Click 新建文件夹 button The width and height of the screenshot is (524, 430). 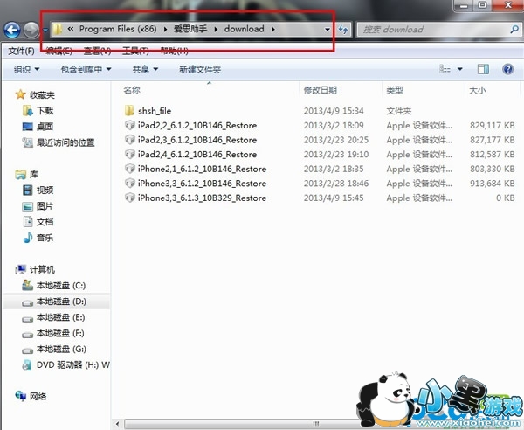[200, 70]
